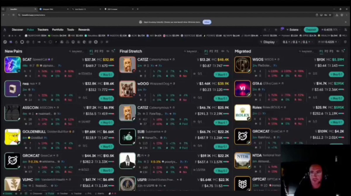Open the Solana network dropdown
This screenshot has height=196, width=351.
tap(293, 30)
